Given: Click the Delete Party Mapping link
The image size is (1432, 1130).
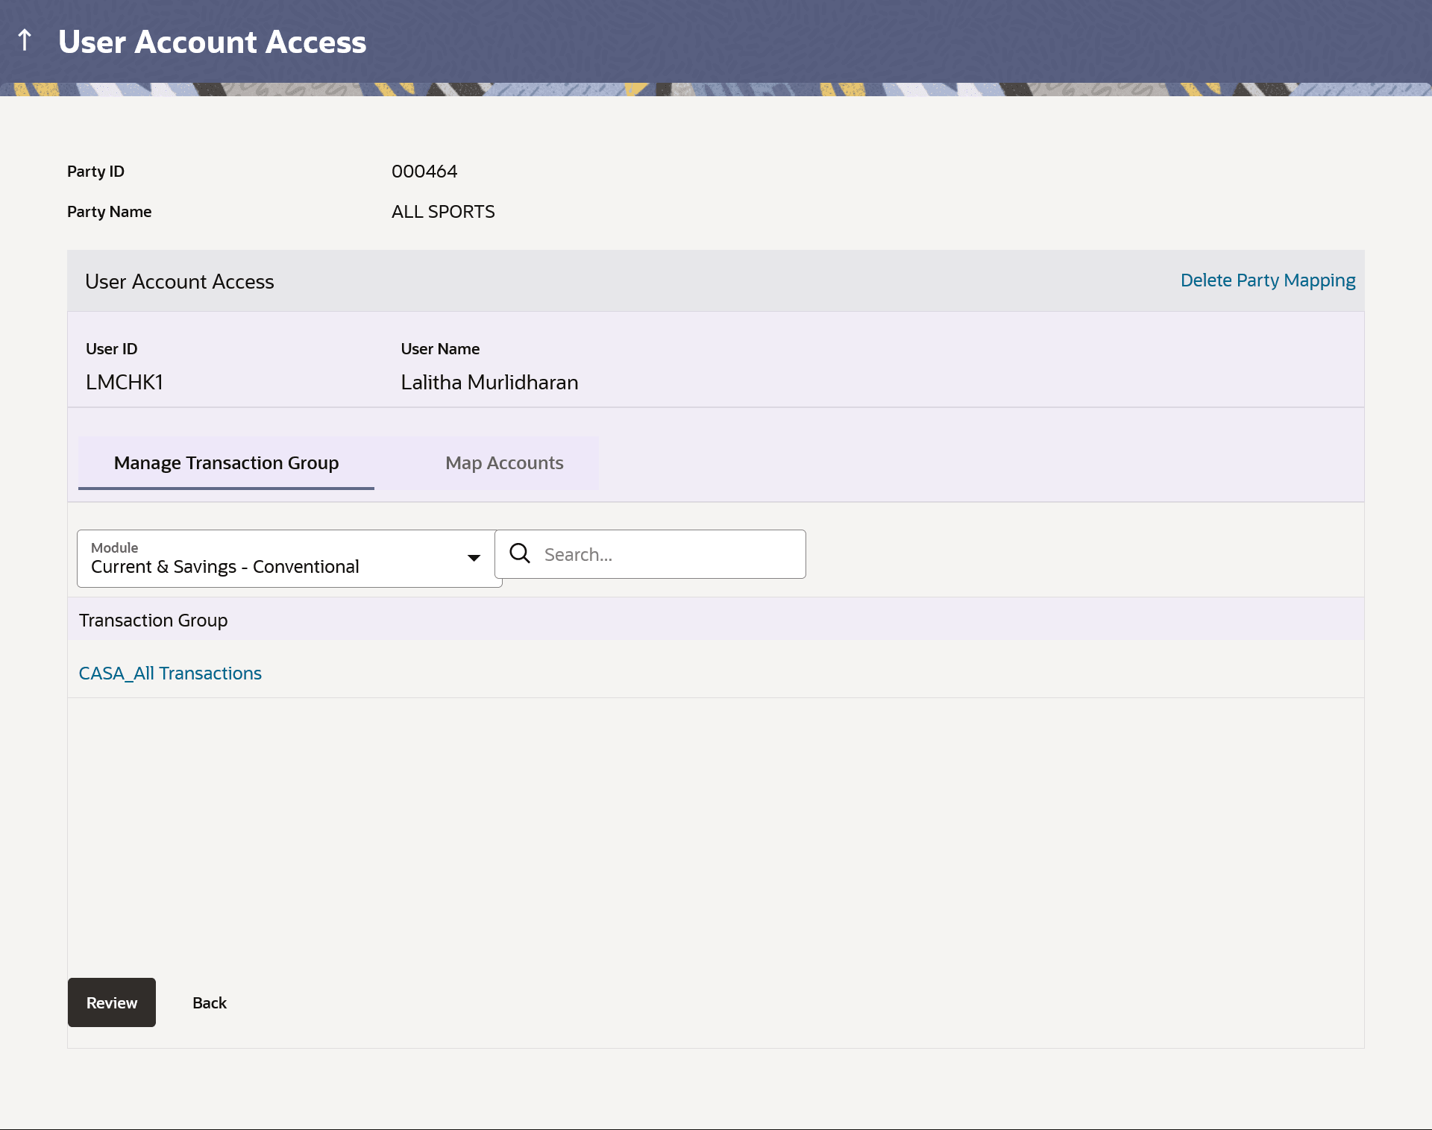Looking at the screenshot, I should [x=1267, y=280].
